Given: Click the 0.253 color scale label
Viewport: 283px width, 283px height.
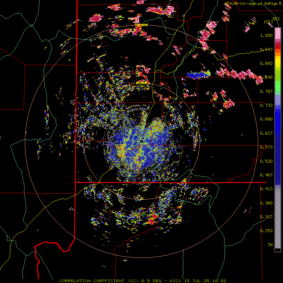Looking at the screenshot, I should coord(266,231).
